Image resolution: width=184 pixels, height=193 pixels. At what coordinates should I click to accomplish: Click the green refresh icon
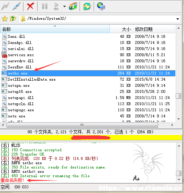(87, 6)
